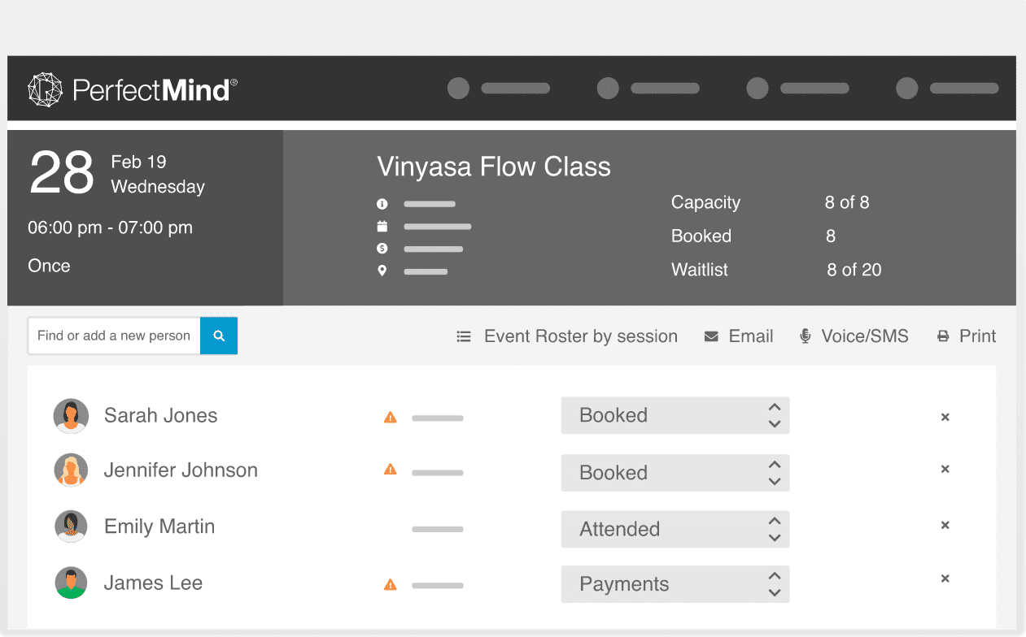Open Jennifer Johnson's Booked status dropdown
This screenshot has width=1026, height=637.
tap(675, 473)
